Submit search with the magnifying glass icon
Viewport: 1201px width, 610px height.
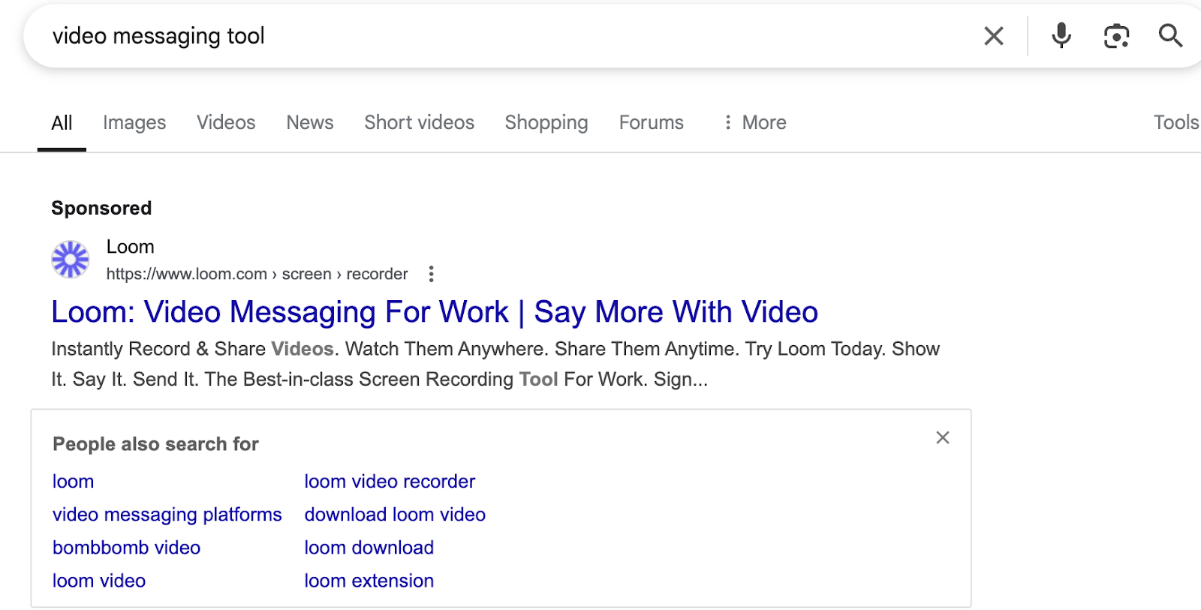(x=1170, y=35)
